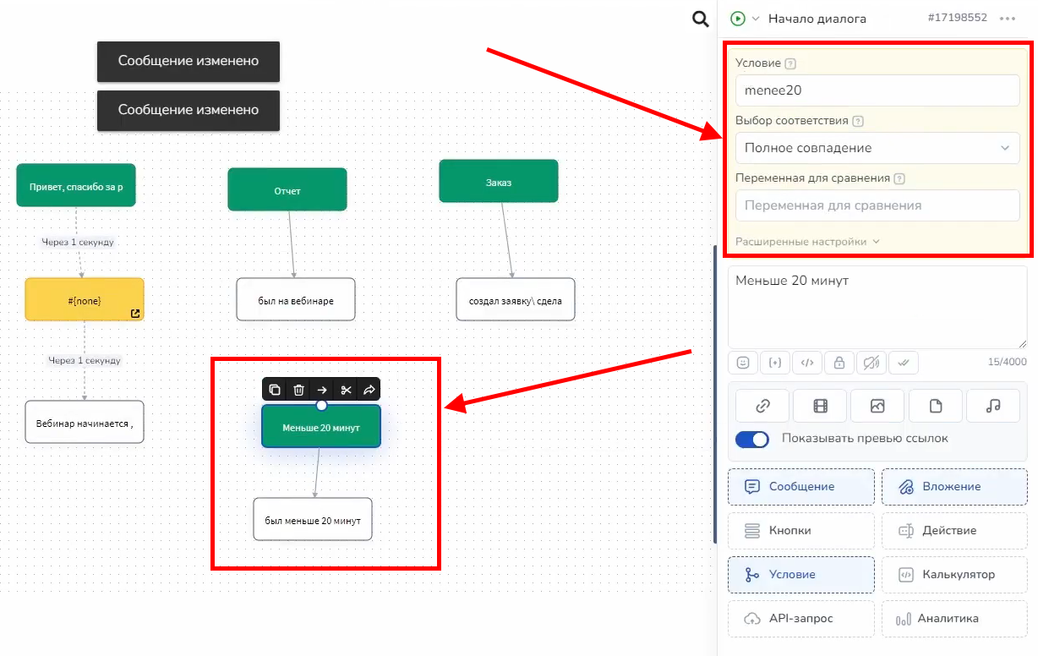Click the 'Калькулятор' button
1038x656 pixels.
(954, 575)
